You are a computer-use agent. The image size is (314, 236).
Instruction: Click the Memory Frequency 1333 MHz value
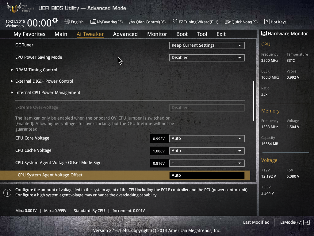pyautogui.click(x=269, y=127)
